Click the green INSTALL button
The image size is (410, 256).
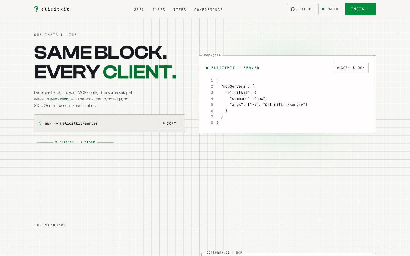pos(360,9)
